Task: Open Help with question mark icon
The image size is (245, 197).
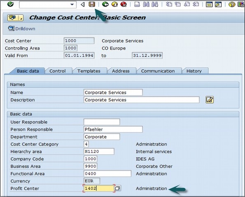Action: pyautogui.click(x=232, y=5)
